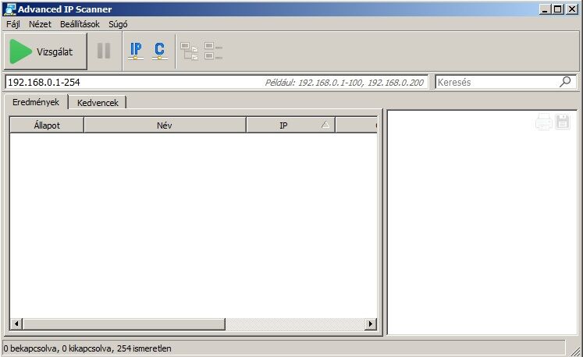Click the window resize grip corner
Image resolution: width=583 pixels, height=357 pixels.
click(575, 350)
